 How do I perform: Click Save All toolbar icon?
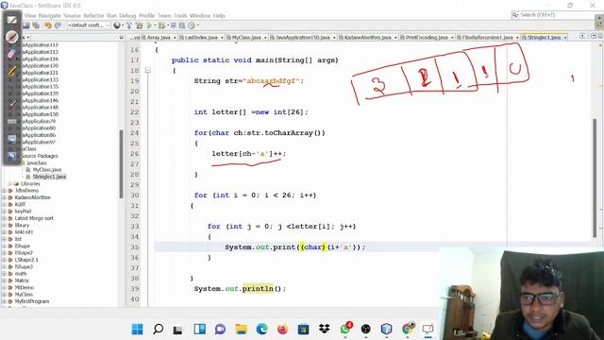pos(36,25)
